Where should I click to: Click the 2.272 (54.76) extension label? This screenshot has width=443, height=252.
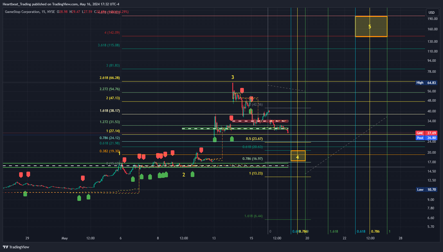coord(110,89)
